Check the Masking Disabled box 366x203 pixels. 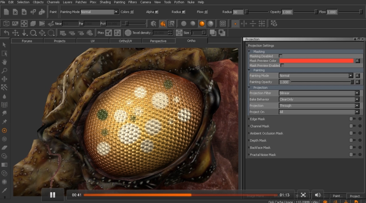281,56
